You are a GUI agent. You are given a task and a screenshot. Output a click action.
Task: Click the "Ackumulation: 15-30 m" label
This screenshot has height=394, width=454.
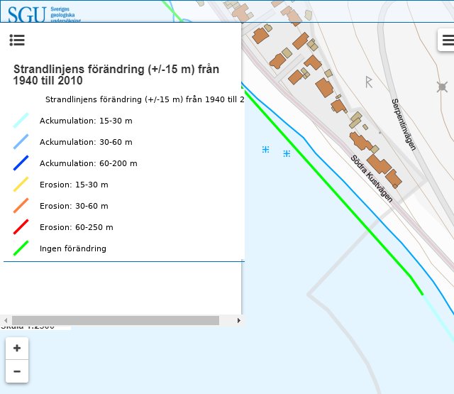point(86,121)
